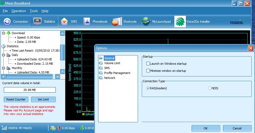
Task: Click the scroll up arrow in statistics tree
Action: [63, 33]
